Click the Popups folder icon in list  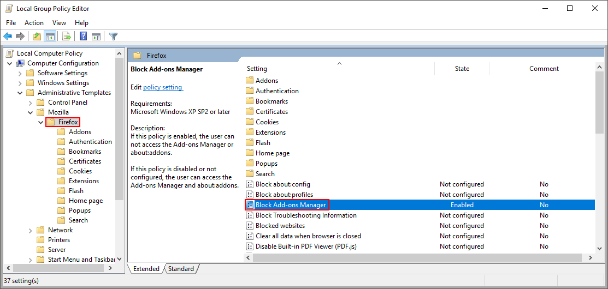(250, 164)
